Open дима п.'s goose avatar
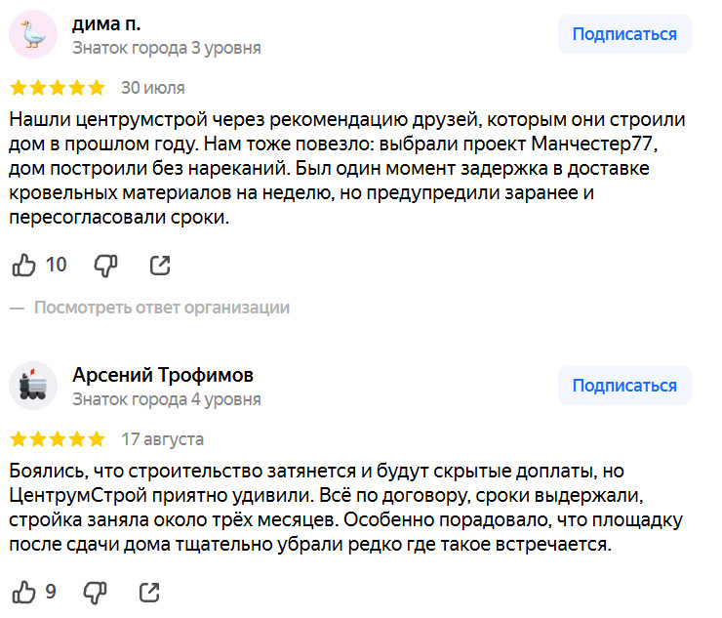The image size is (722, 618). (x=33, y=35)
